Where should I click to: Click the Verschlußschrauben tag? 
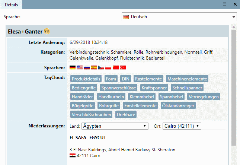click(x=92, y=114)
